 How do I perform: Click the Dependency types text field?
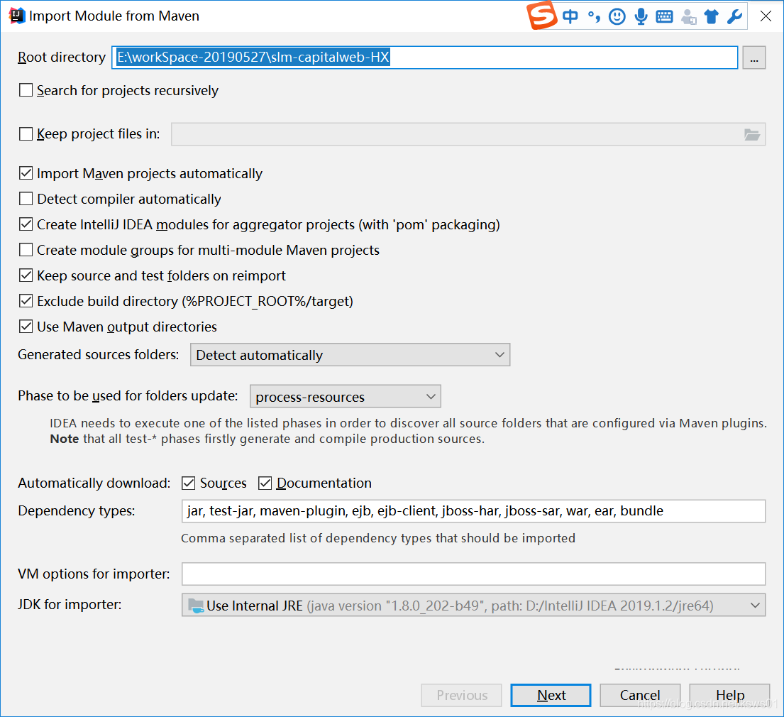coord(473,511)
